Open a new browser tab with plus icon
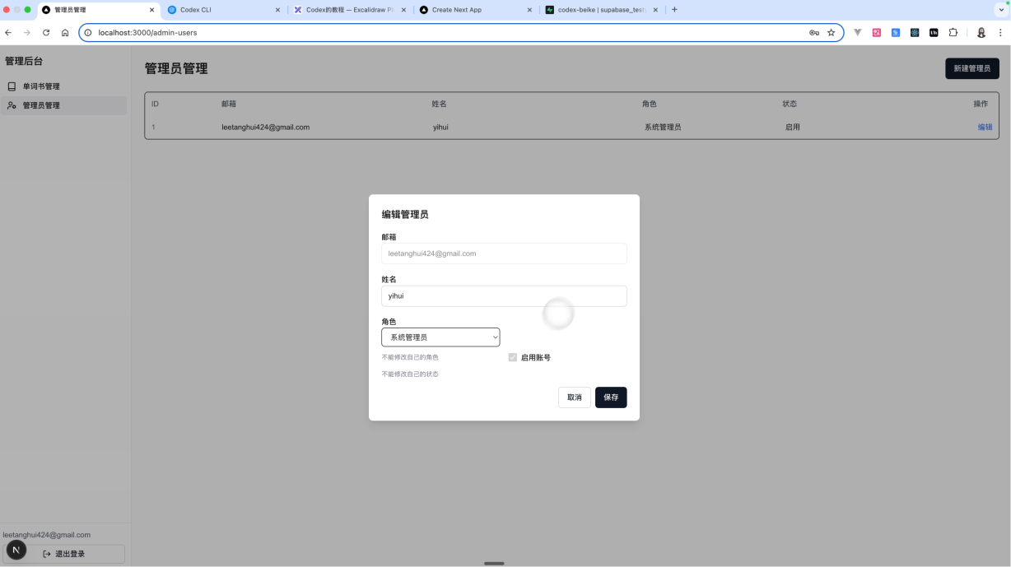The width and height of the screenshot is (1011, 567). tap(674, 10)
